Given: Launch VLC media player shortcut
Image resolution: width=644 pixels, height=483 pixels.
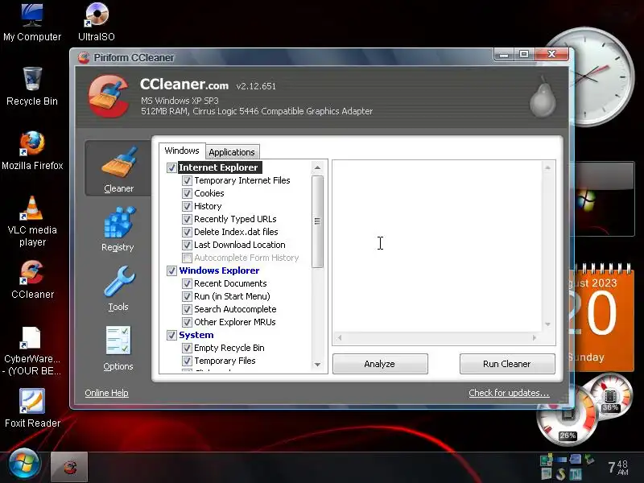Looking at the screenshot, I should pyautogui.click(x=32, y=221).
